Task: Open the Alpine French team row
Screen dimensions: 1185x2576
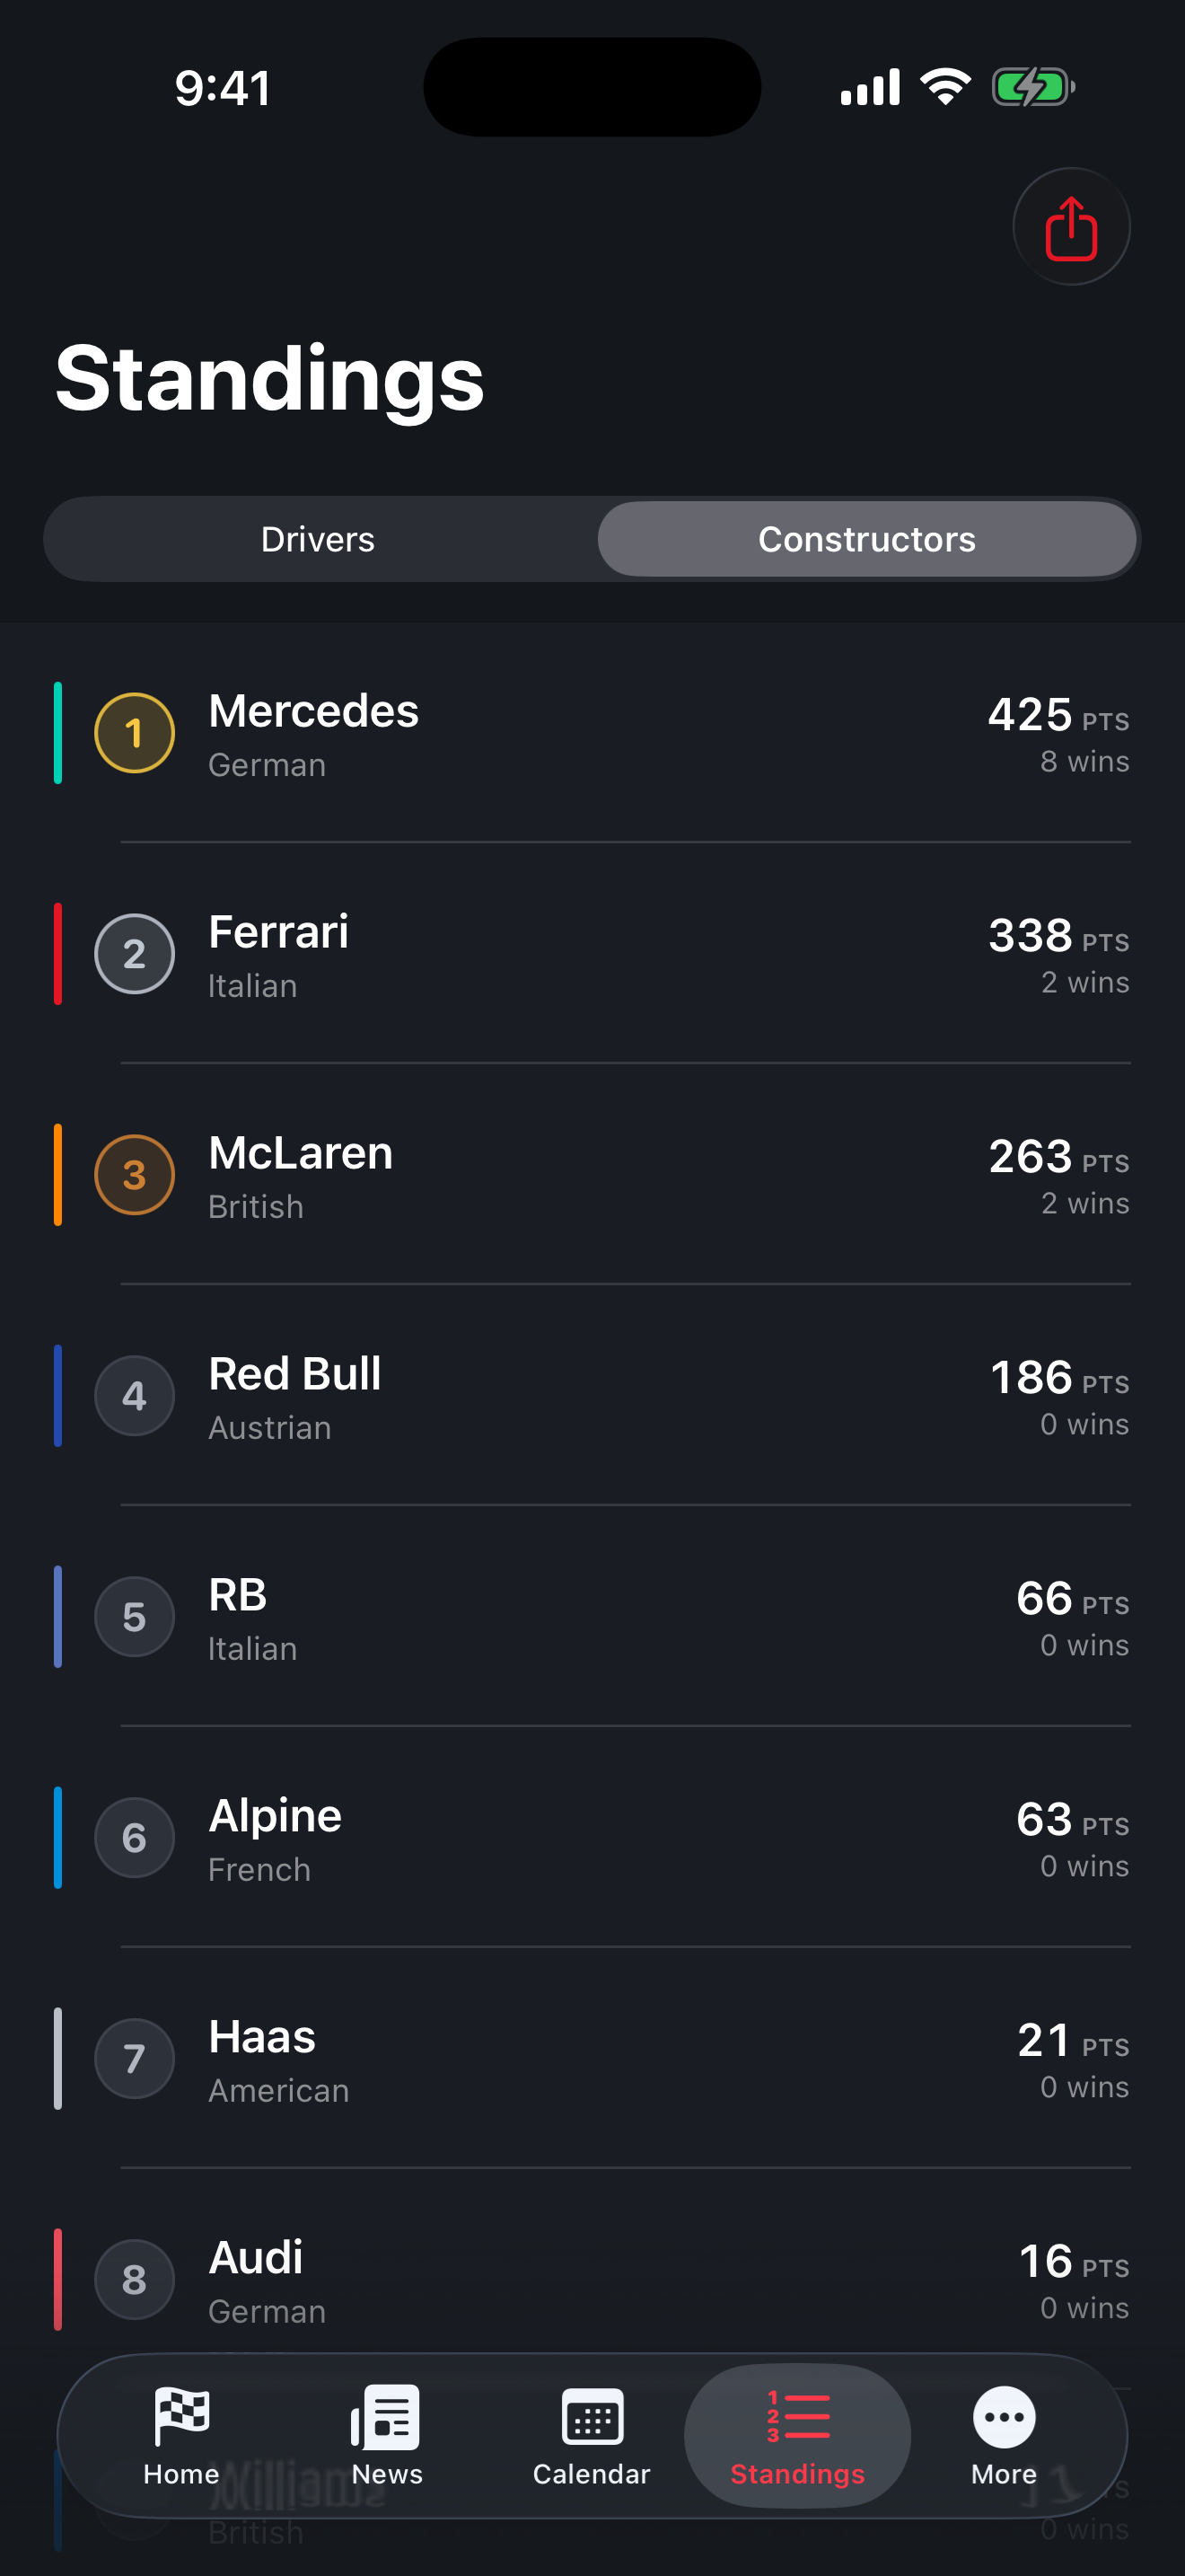Action: coord(592,1838)
